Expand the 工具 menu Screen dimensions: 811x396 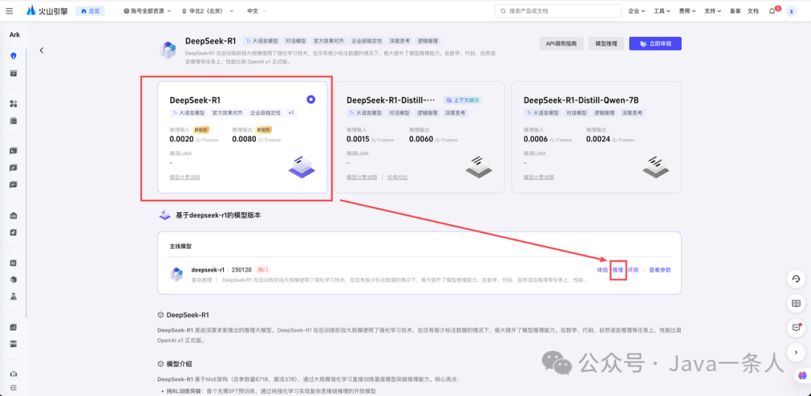coord(662,11)
